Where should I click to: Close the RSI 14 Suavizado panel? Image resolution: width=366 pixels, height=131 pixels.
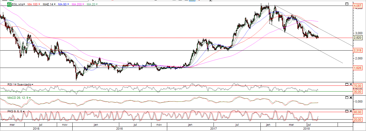(351, 84)
